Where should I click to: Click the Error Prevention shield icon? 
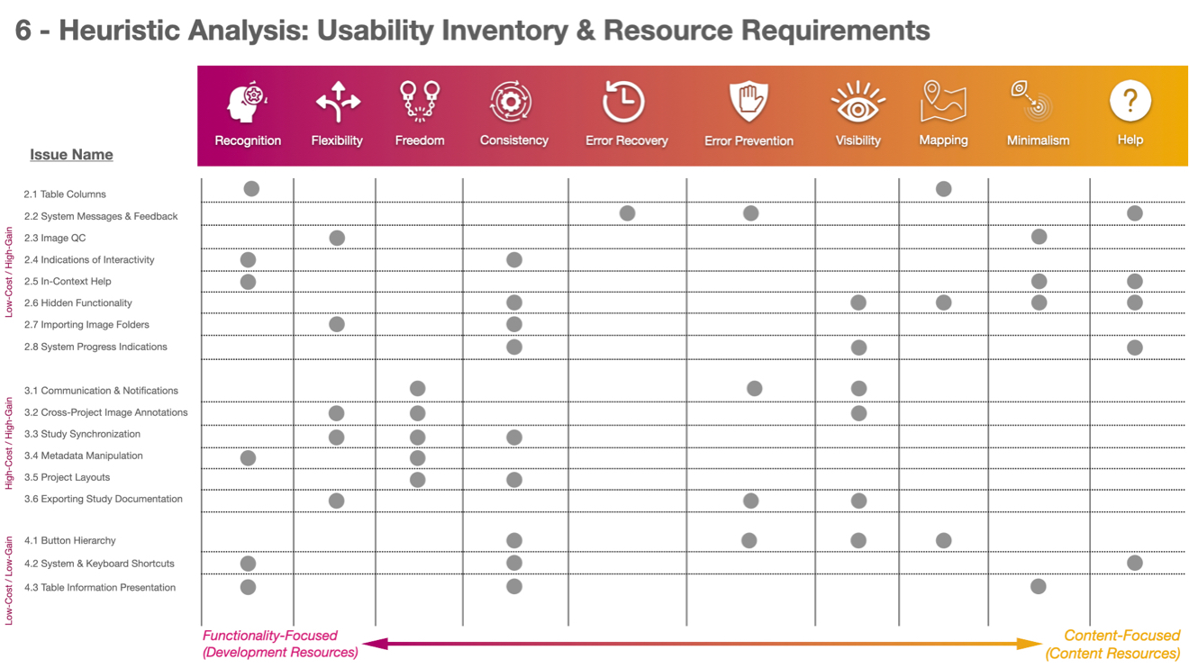749,102
